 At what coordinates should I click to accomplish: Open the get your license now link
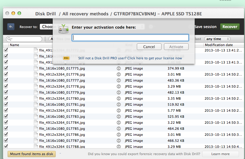coord(130,58)
